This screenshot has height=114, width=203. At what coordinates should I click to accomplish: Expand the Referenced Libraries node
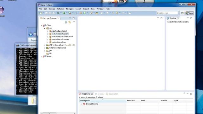coord(45,48)
